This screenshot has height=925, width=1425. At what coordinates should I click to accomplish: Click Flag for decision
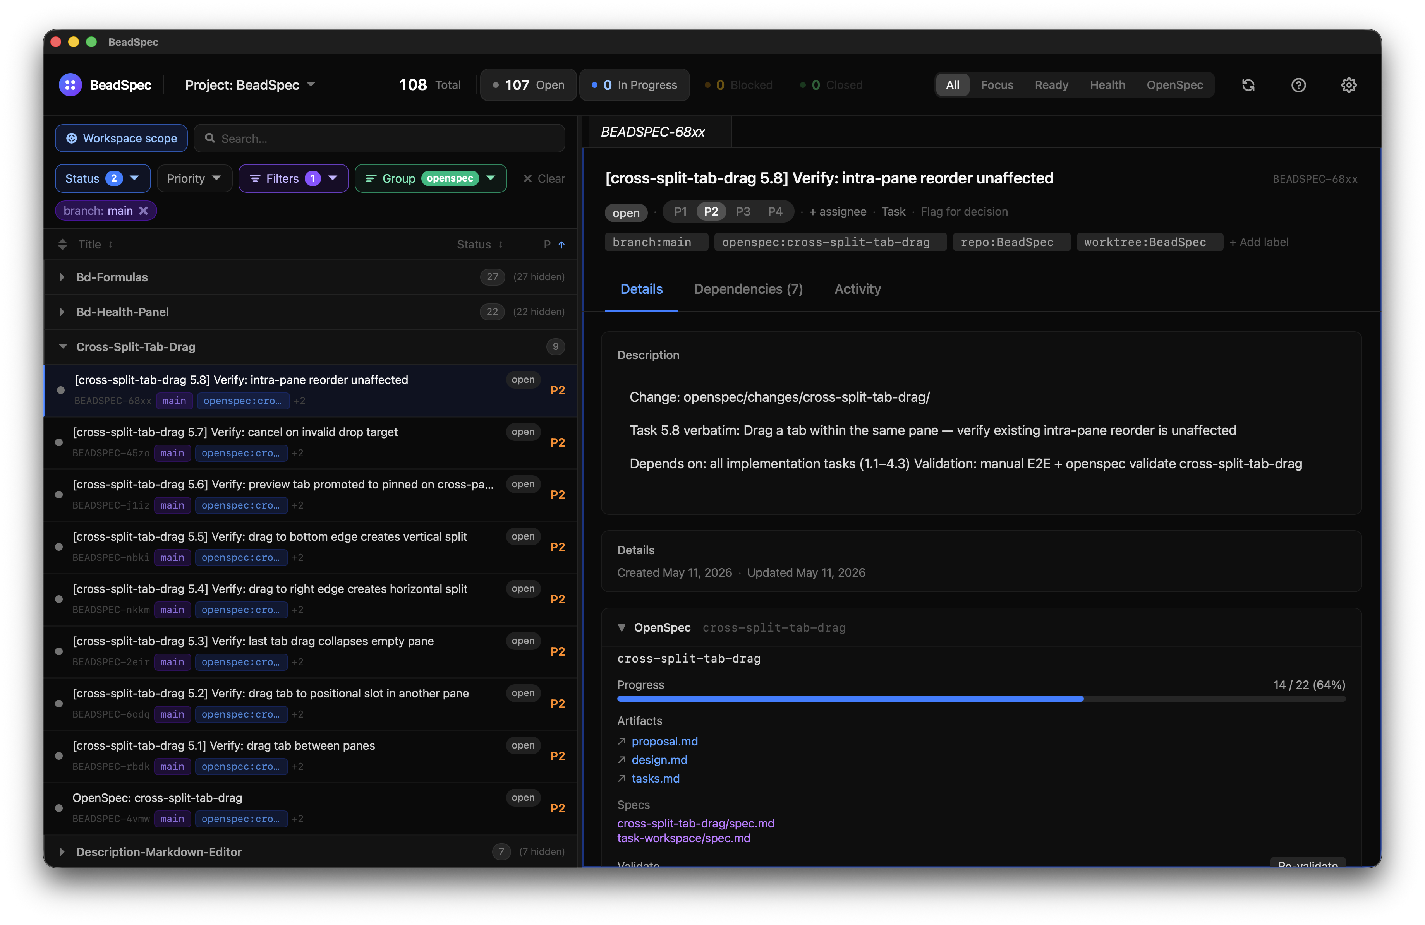pos(964,211)
